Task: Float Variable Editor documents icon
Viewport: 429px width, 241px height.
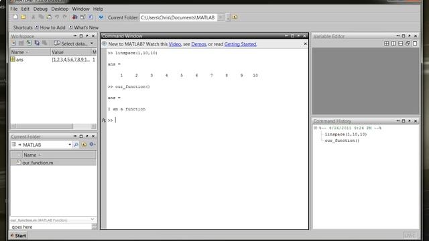Action: coord(408,44)
